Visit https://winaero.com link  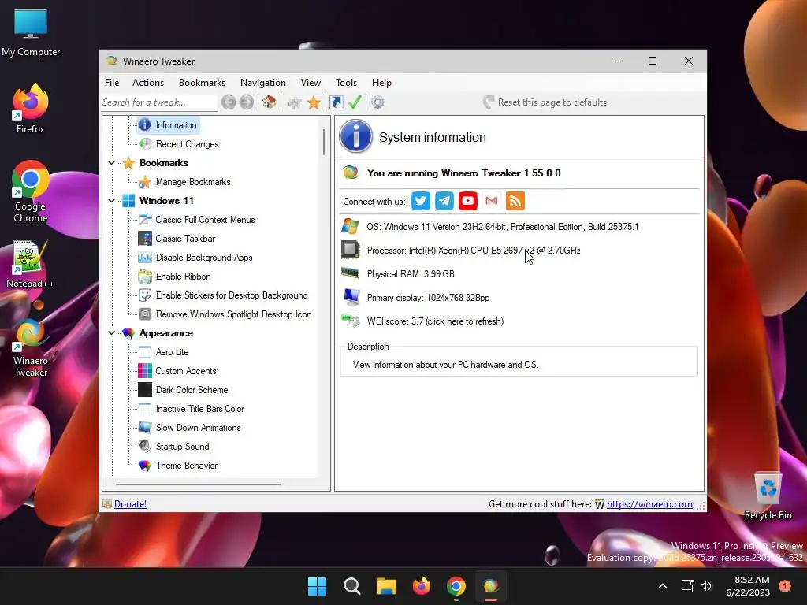649,504
